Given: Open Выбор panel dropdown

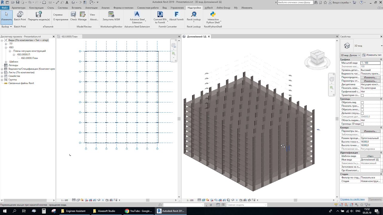Looking at the screenshot, I should [7, 27].
